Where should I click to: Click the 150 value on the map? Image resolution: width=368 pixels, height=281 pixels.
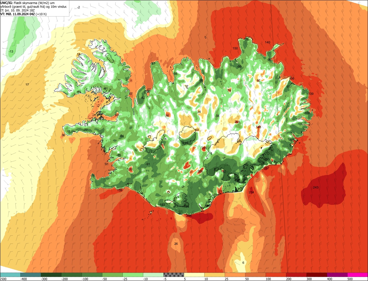(235, 48)
